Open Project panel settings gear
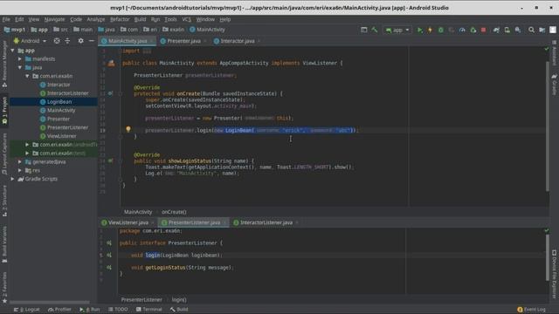This screenshot has height=314, width=559. 81,41
